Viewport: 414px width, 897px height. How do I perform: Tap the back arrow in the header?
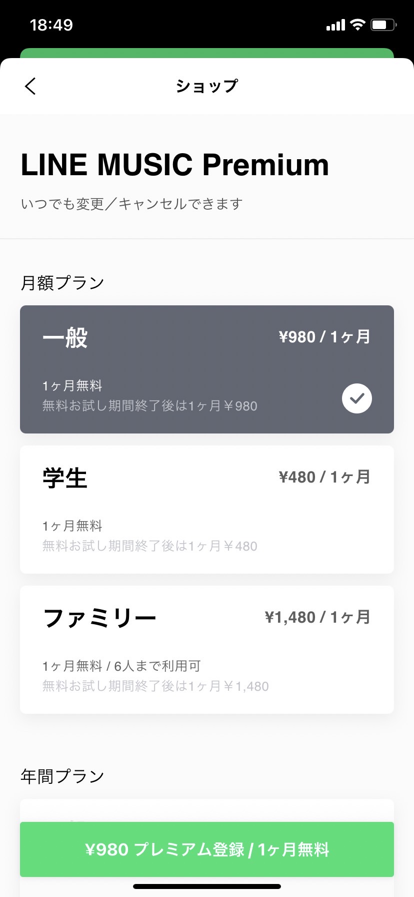(x=30, y=86)
